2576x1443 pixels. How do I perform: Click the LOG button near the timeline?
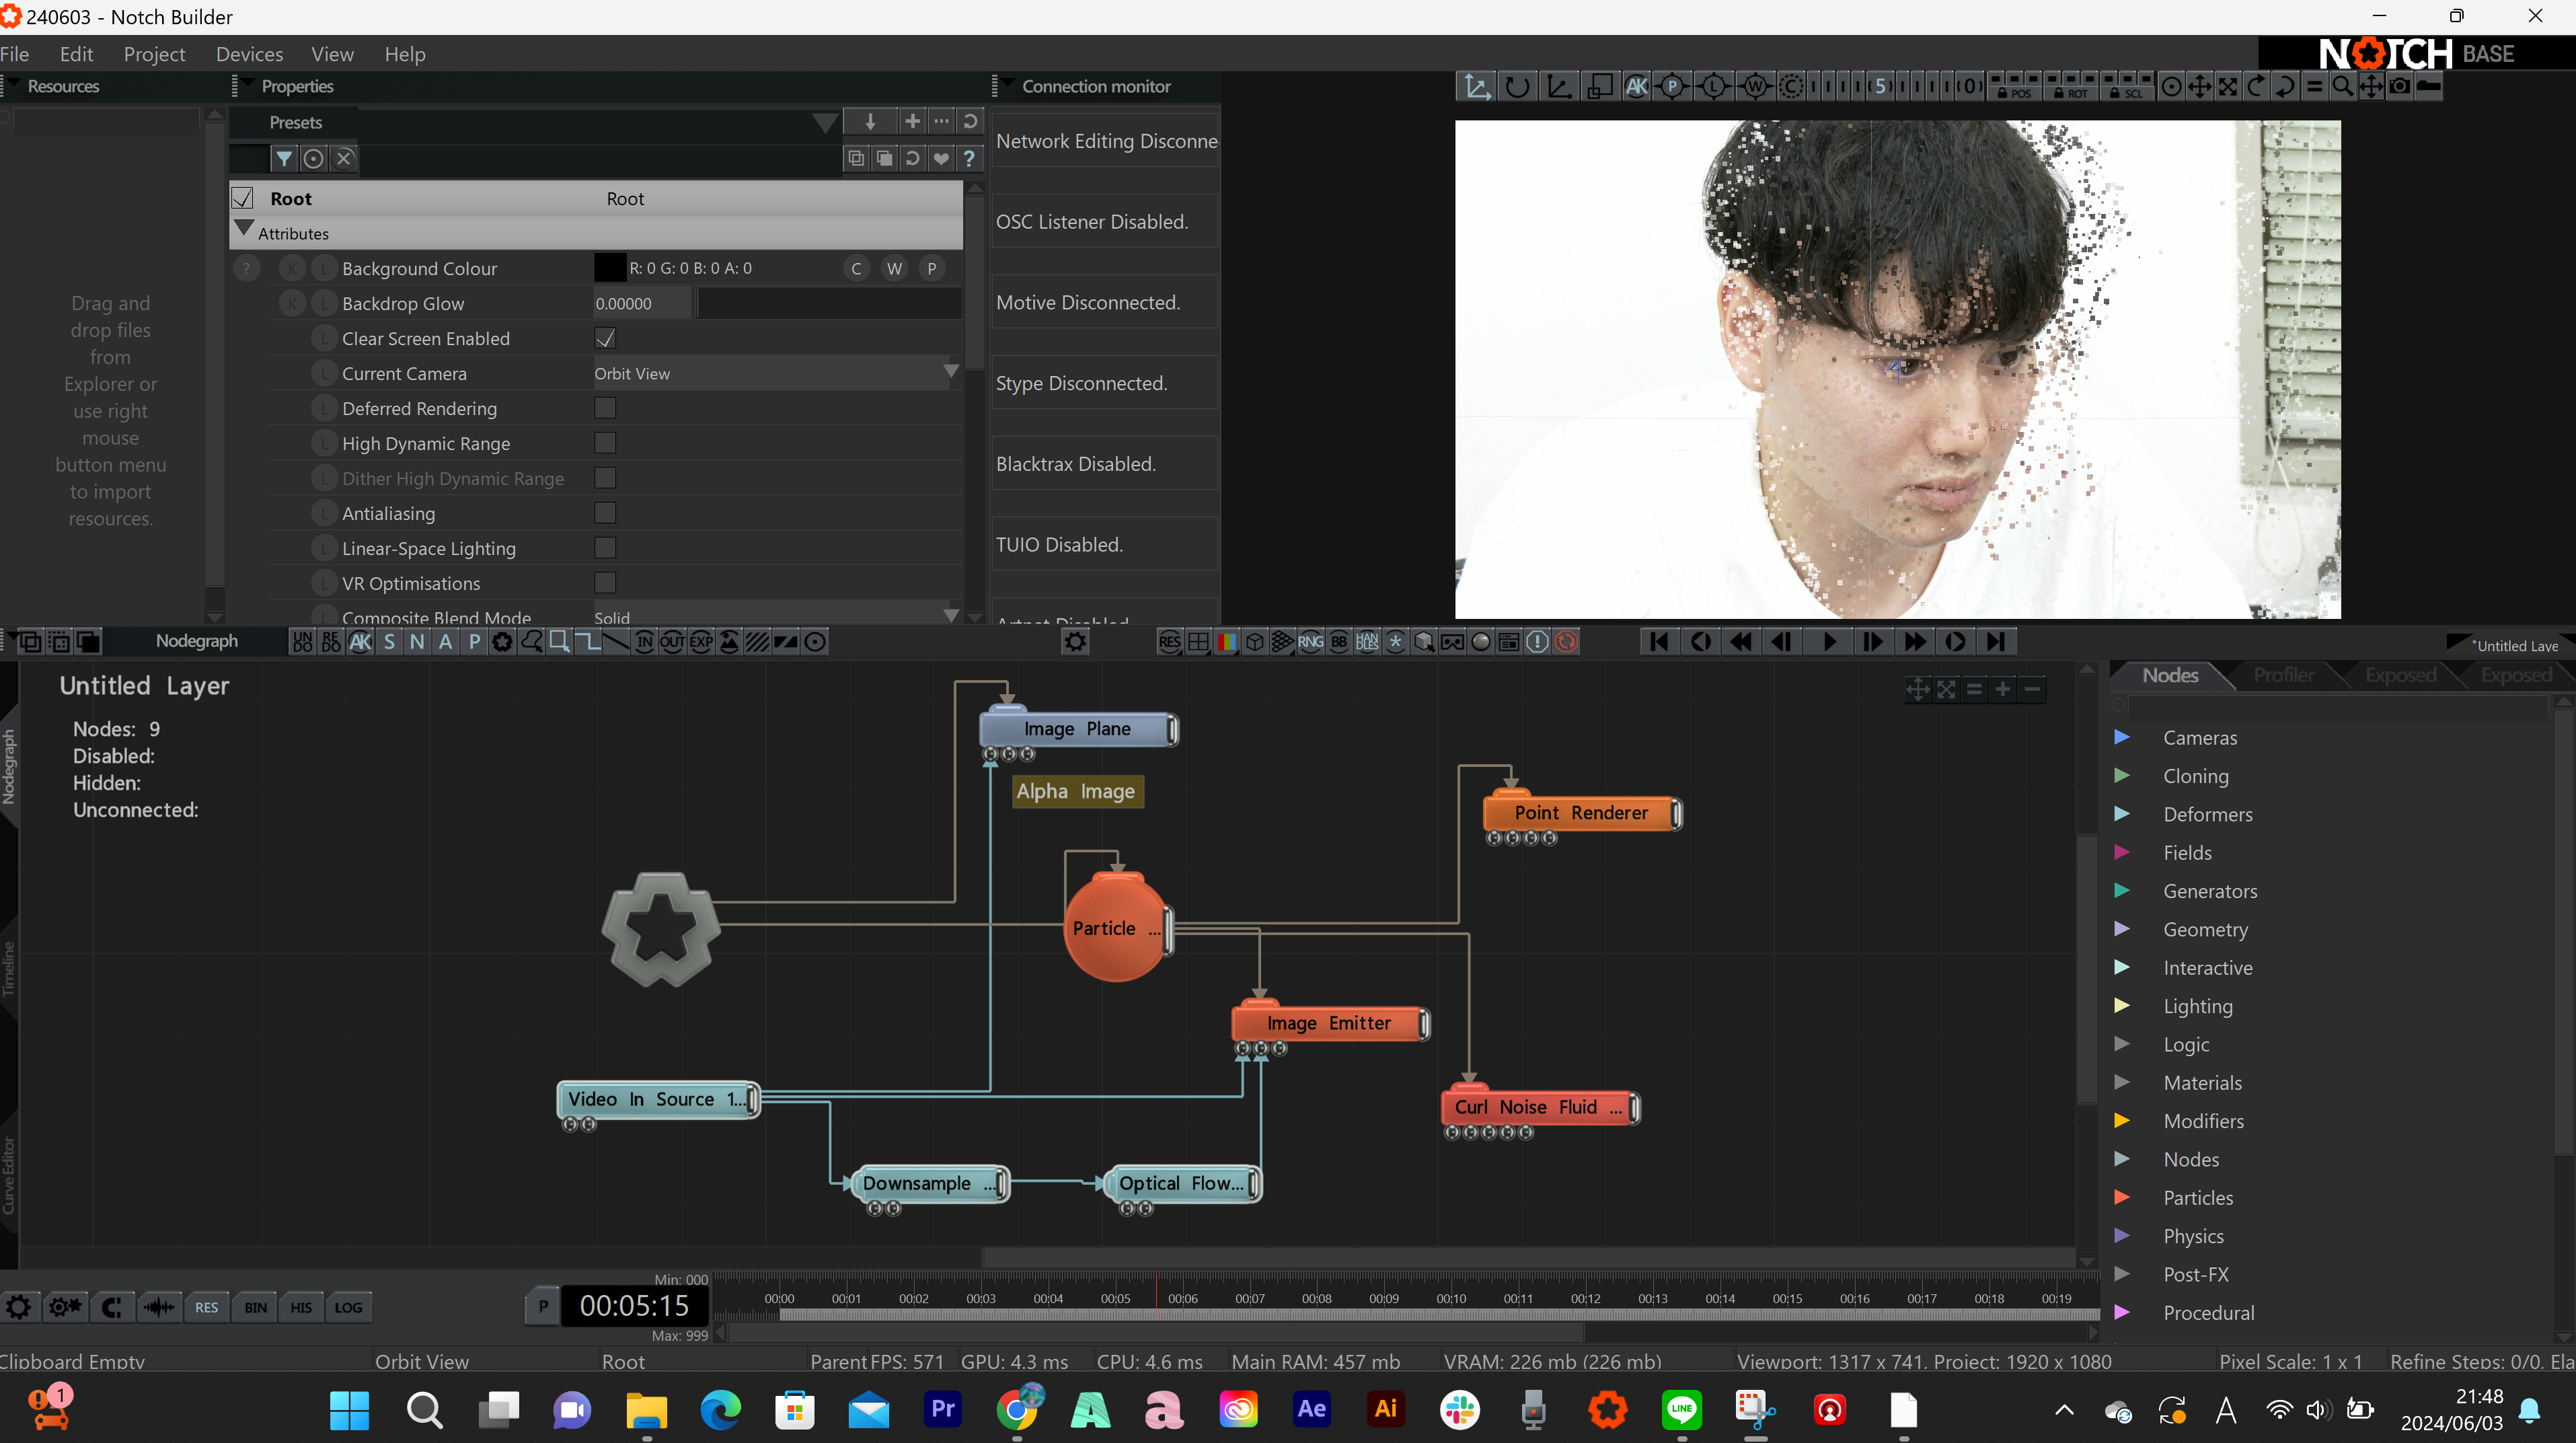348,1307
